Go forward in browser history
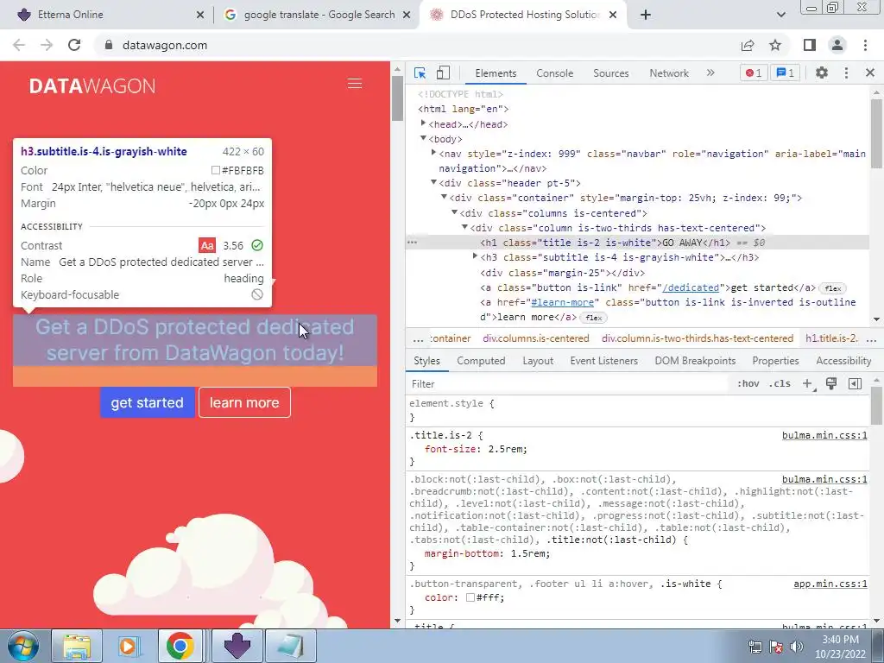884x663 pixels. pos(47,45)
